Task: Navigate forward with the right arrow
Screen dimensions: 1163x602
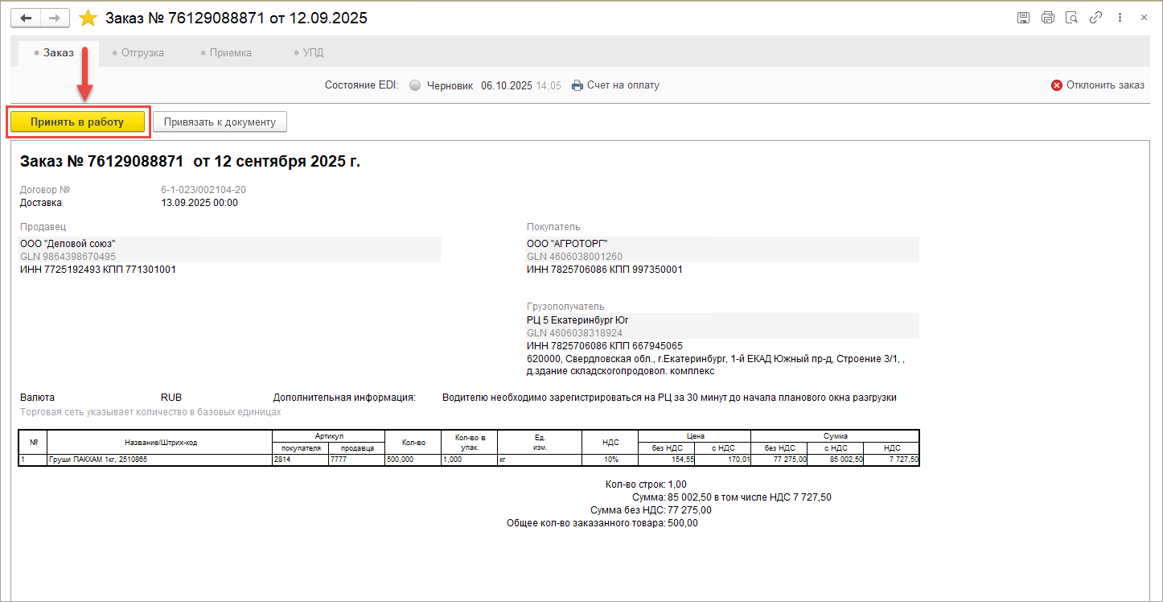Action: 54,18
